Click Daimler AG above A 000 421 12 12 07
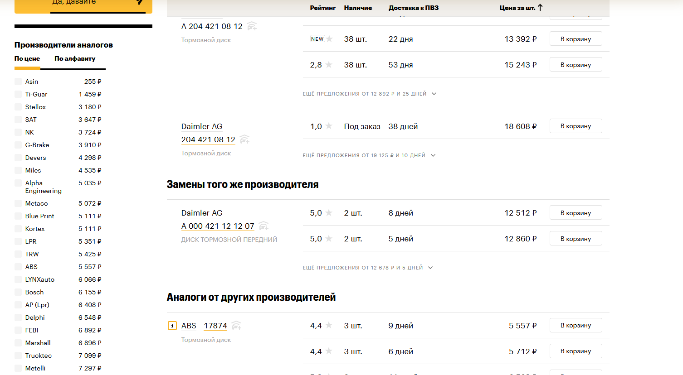 pos(202,213)
